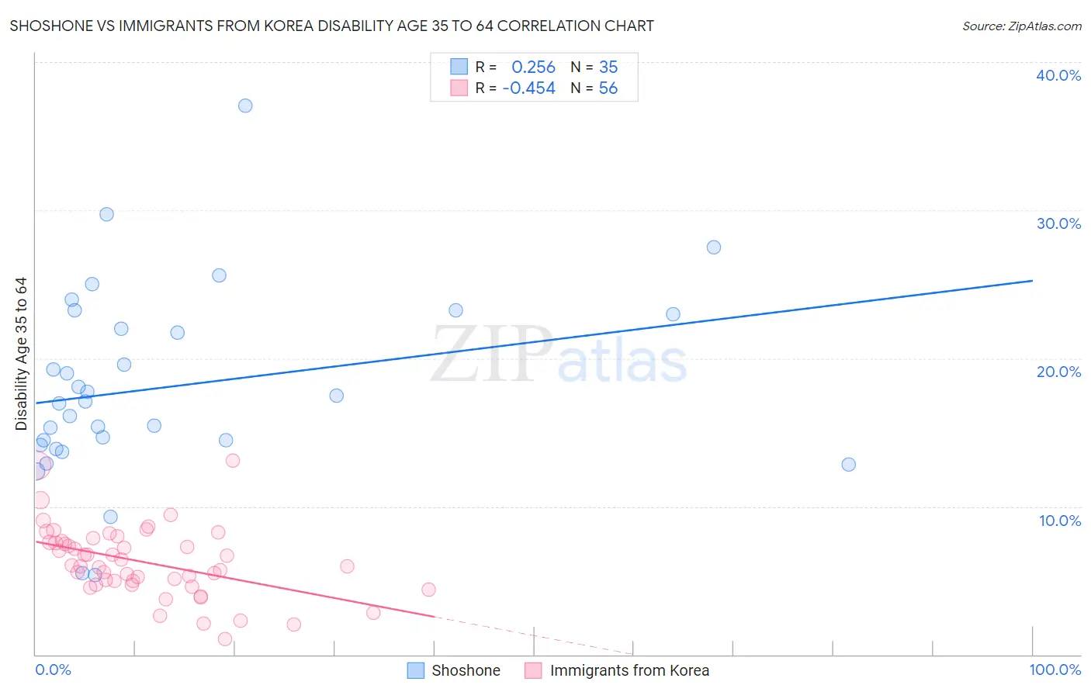Viewport: 1091px width, 692px height.
Task: Click the highest blue point near 37%
Action: 245,106
